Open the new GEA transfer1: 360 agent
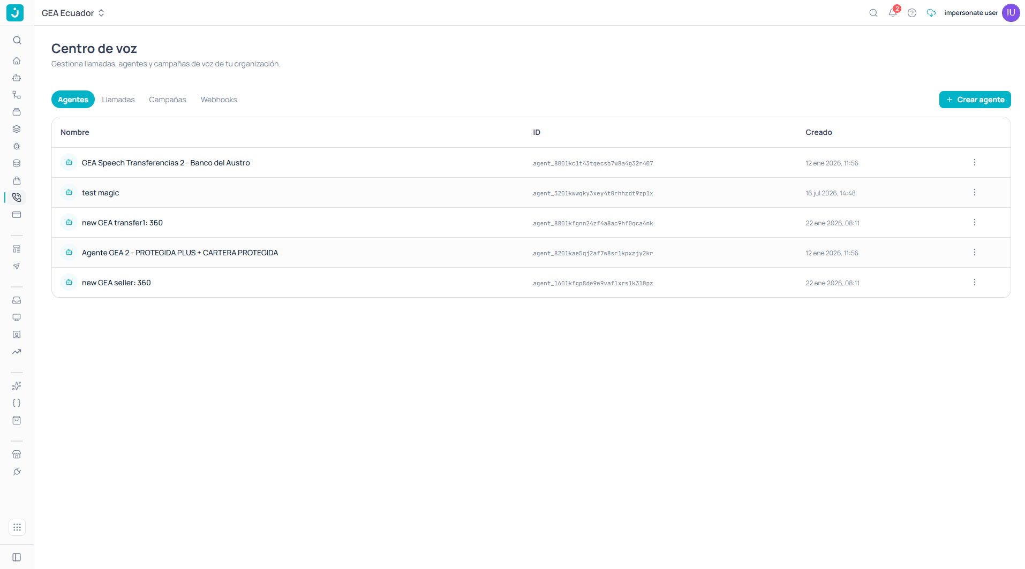Viewport: 1025px width, 569px height. tap(122, 223)
